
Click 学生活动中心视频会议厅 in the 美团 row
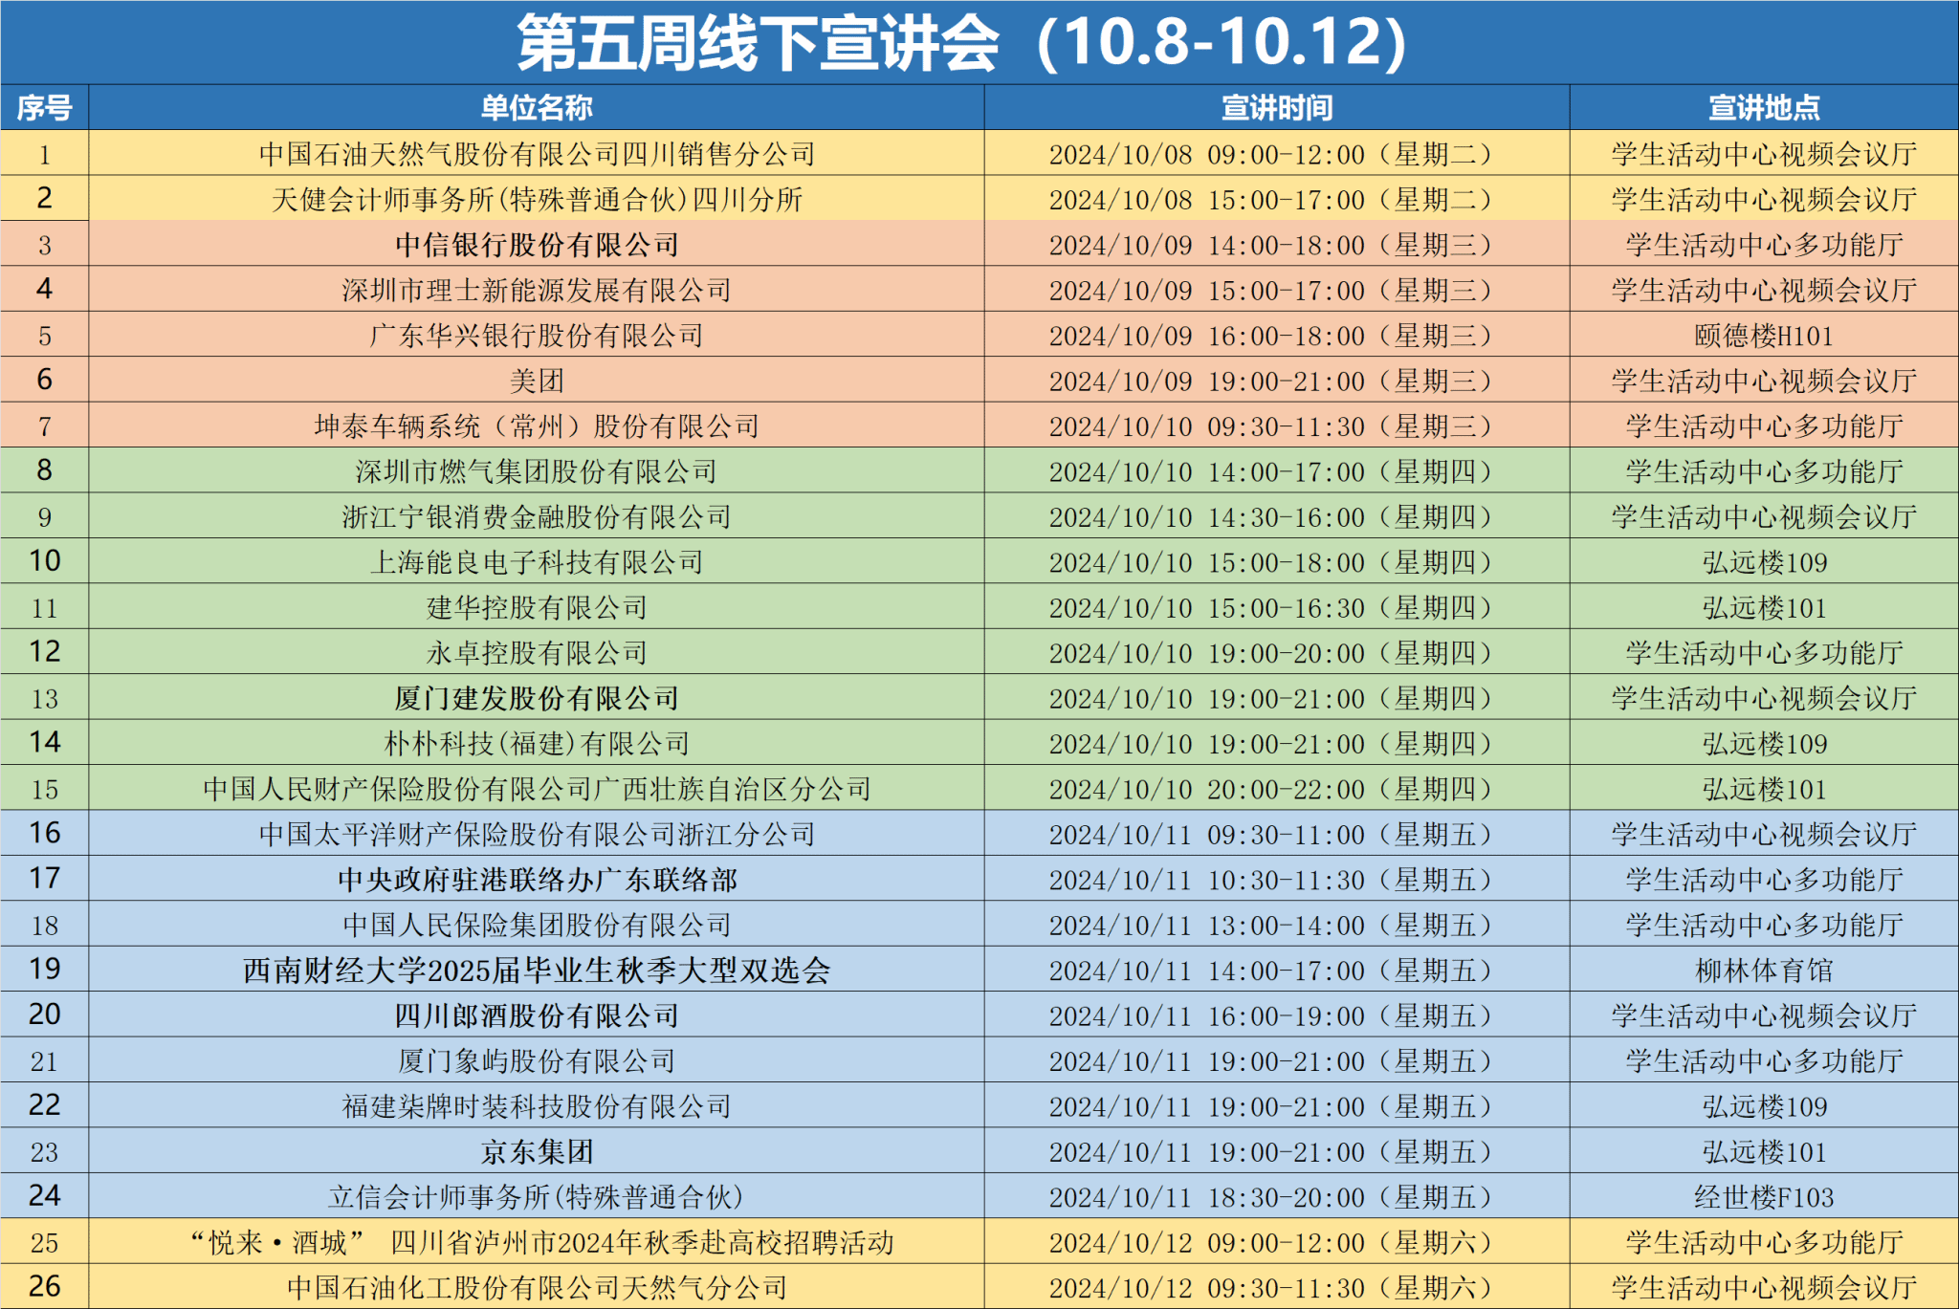pyautogui.click(x=1764, y=381)
